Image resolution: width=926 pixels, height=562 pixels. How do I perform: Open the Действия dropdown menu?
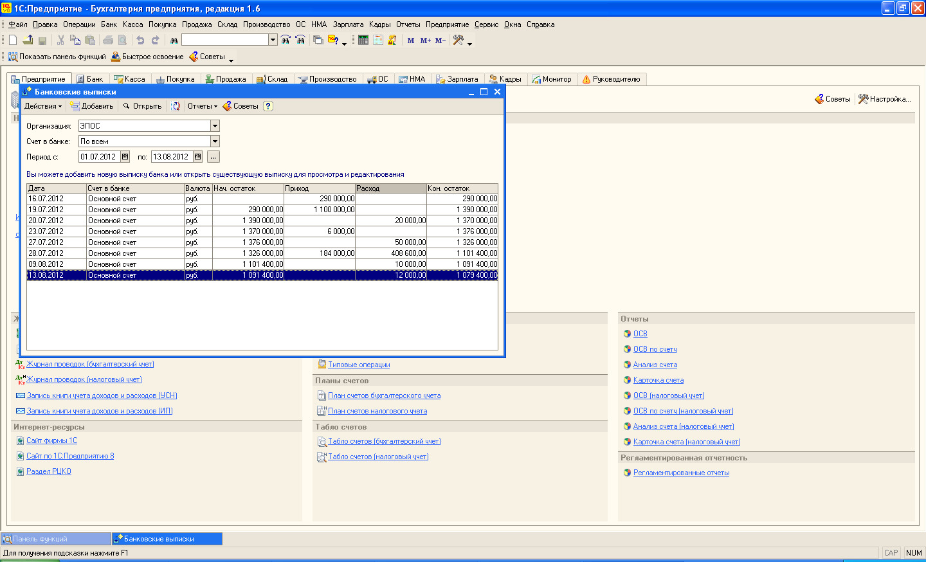(x=43, y=106)
